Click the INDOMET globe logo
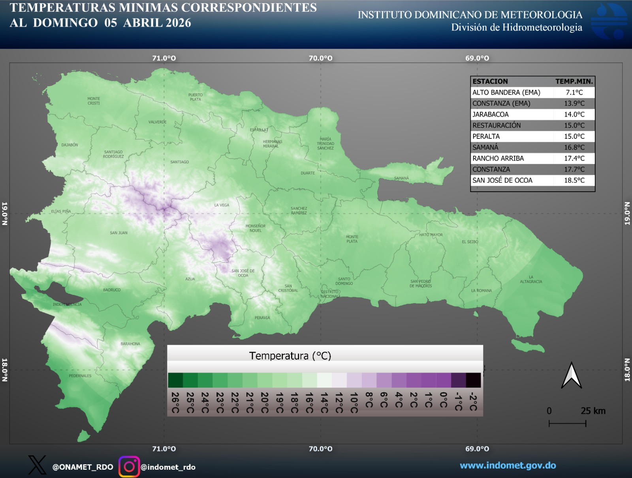 point(608,21)
